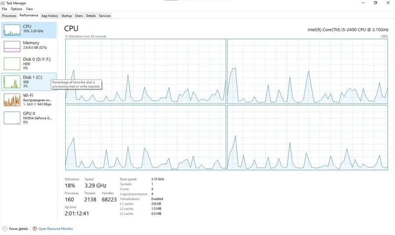Select the CPU mini graph thumbnail
395x235 pixels.
click(x=12, y=30)
